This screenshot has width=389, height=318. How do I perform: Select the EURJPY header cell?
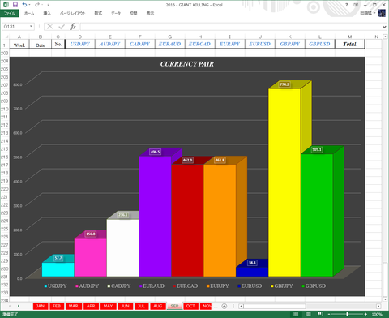pos(230,44)
